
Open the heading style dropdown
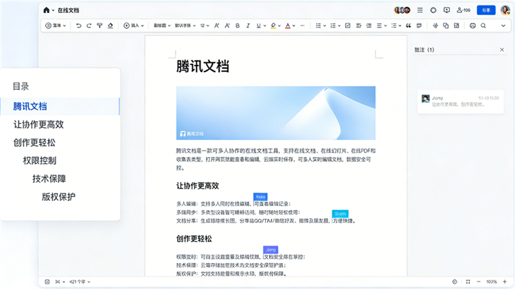coord(162,25)
